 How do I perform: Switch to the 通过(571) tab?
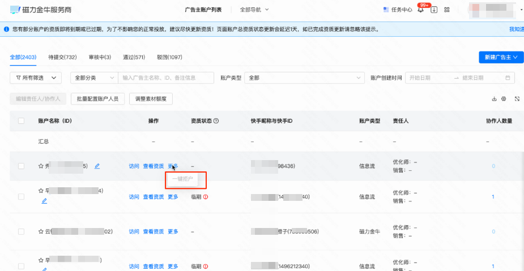tap(134, 57)
